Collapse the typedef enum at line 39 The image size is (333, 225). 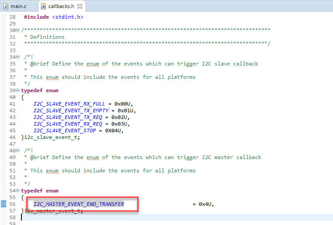point(18,90)
